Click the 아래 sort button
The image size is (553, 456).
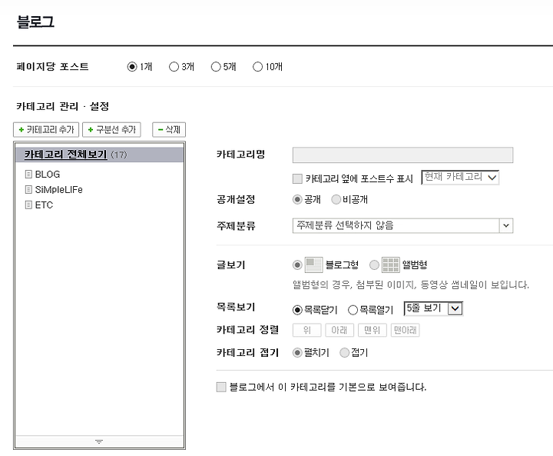coord(339,330)
